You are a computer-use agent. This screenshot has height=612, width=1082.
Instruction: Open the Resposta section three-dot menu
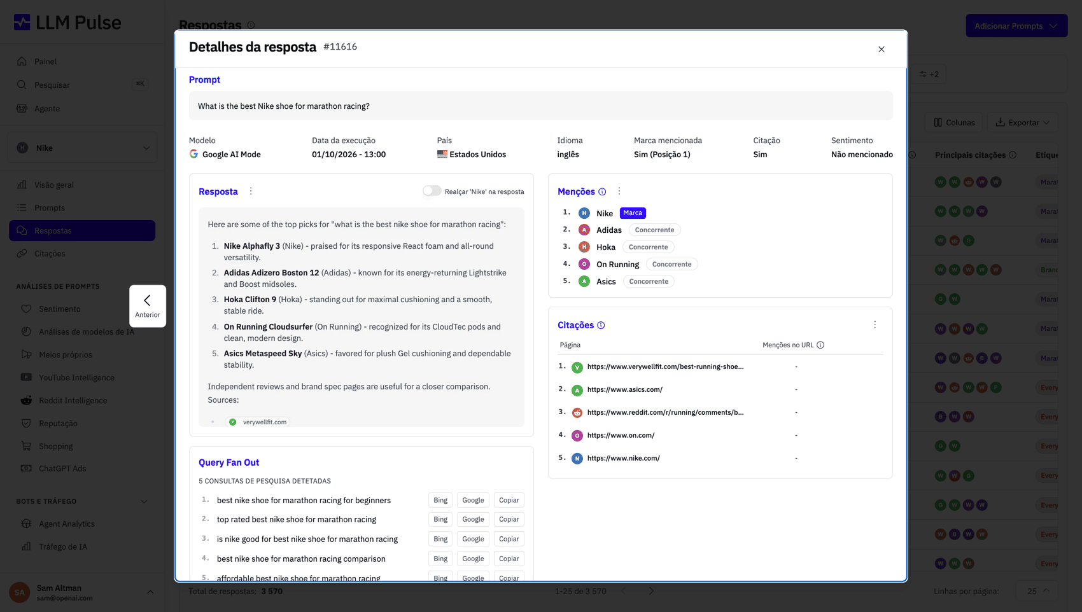[x=251, y=191]
